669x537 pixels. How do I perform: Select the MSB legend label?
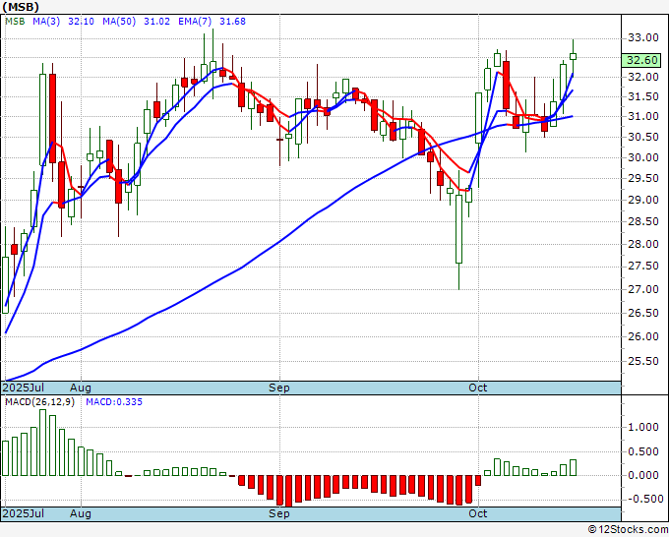tap(15, 21)
